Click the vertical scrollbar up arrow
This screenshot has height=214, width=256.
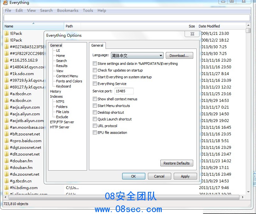coord(248,25)
